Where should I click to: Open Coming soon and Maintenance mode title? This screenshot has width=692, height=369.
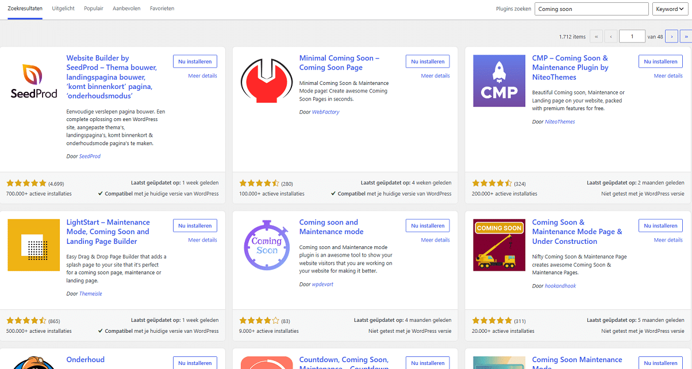coord(331,227)
